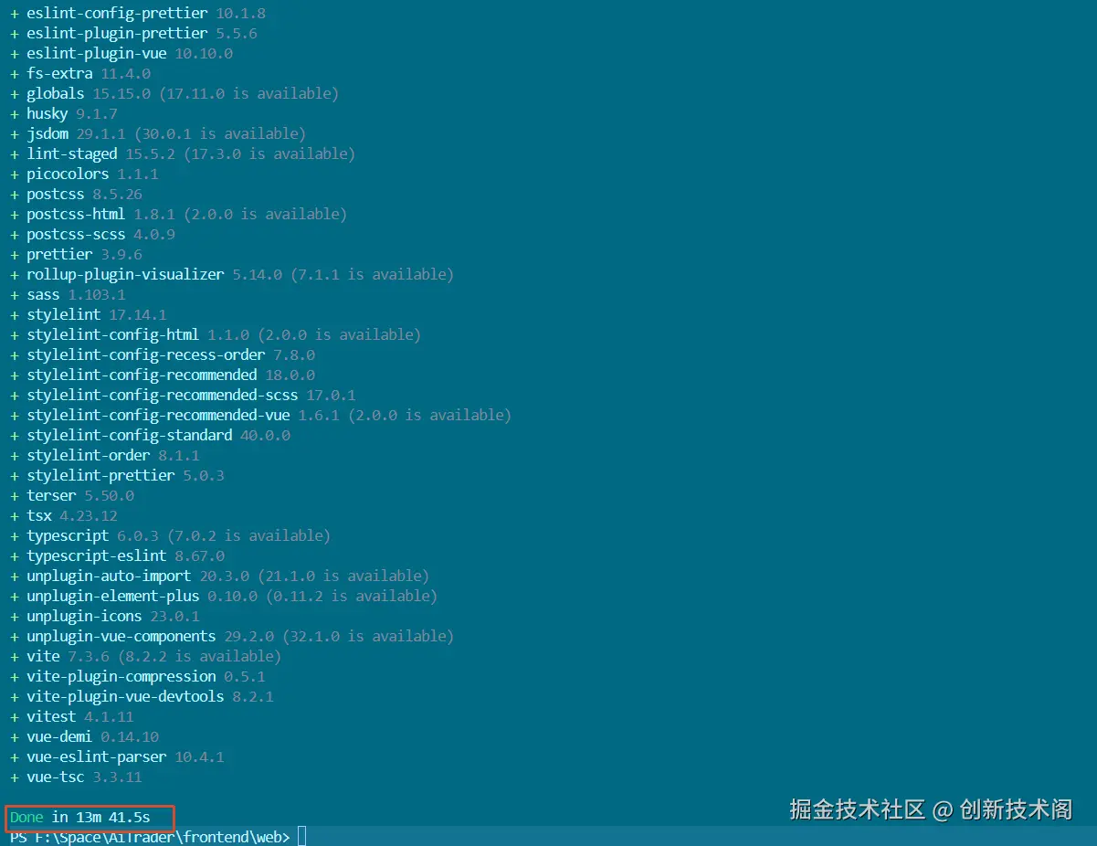Click the vite-plugin-vue-devtools 8.2.1 line
The height and width of the screenshot is (846, 1097).
click(142, 697)
